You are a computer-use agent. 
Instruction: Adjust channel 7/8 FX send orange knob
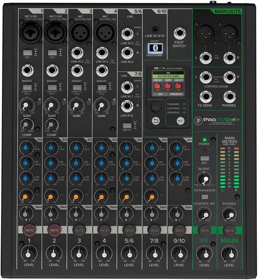coord(152,196)
